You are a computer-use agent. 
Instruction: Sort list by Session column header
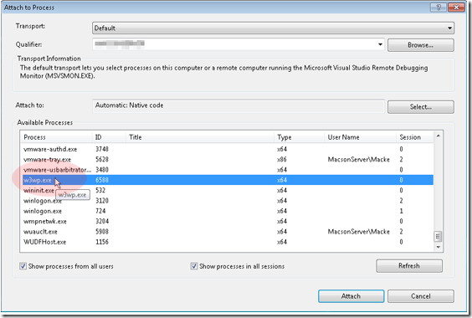point(415,137)
